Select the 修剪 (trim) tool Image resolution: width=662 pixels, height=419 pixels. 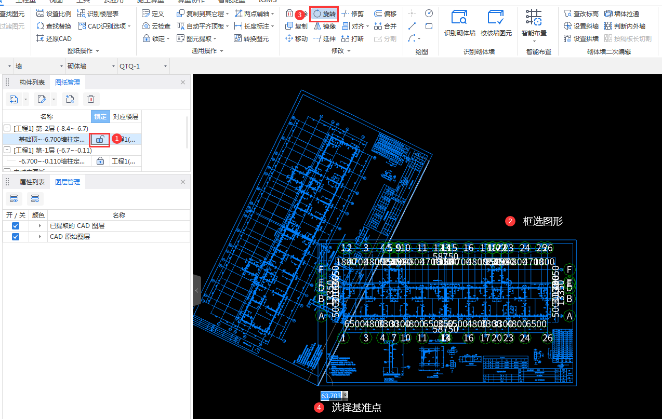(352, 14)
